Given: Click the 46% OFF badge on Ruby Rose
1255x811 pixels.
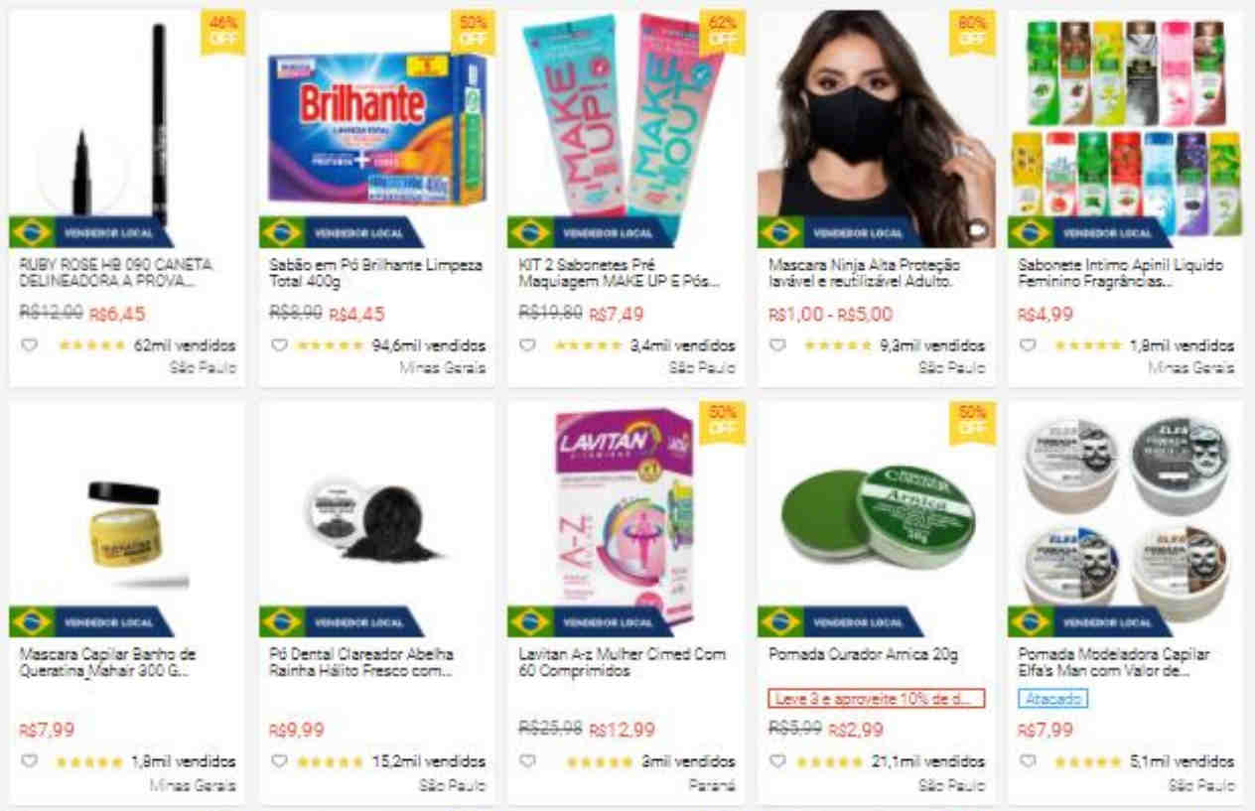Looking at the screenshot, I should tap(222, 33).
